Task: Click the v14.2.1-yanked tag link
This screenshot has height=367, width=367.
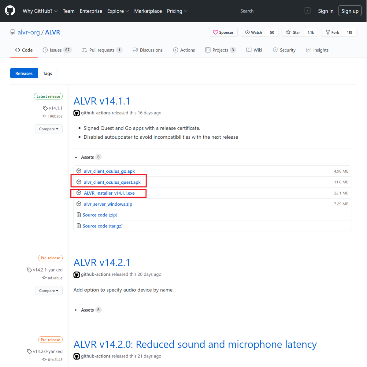Action: point(45,270)
